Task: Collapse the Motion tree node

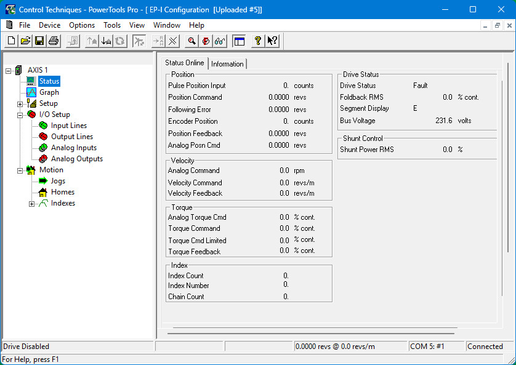Action: coord(20,170)
